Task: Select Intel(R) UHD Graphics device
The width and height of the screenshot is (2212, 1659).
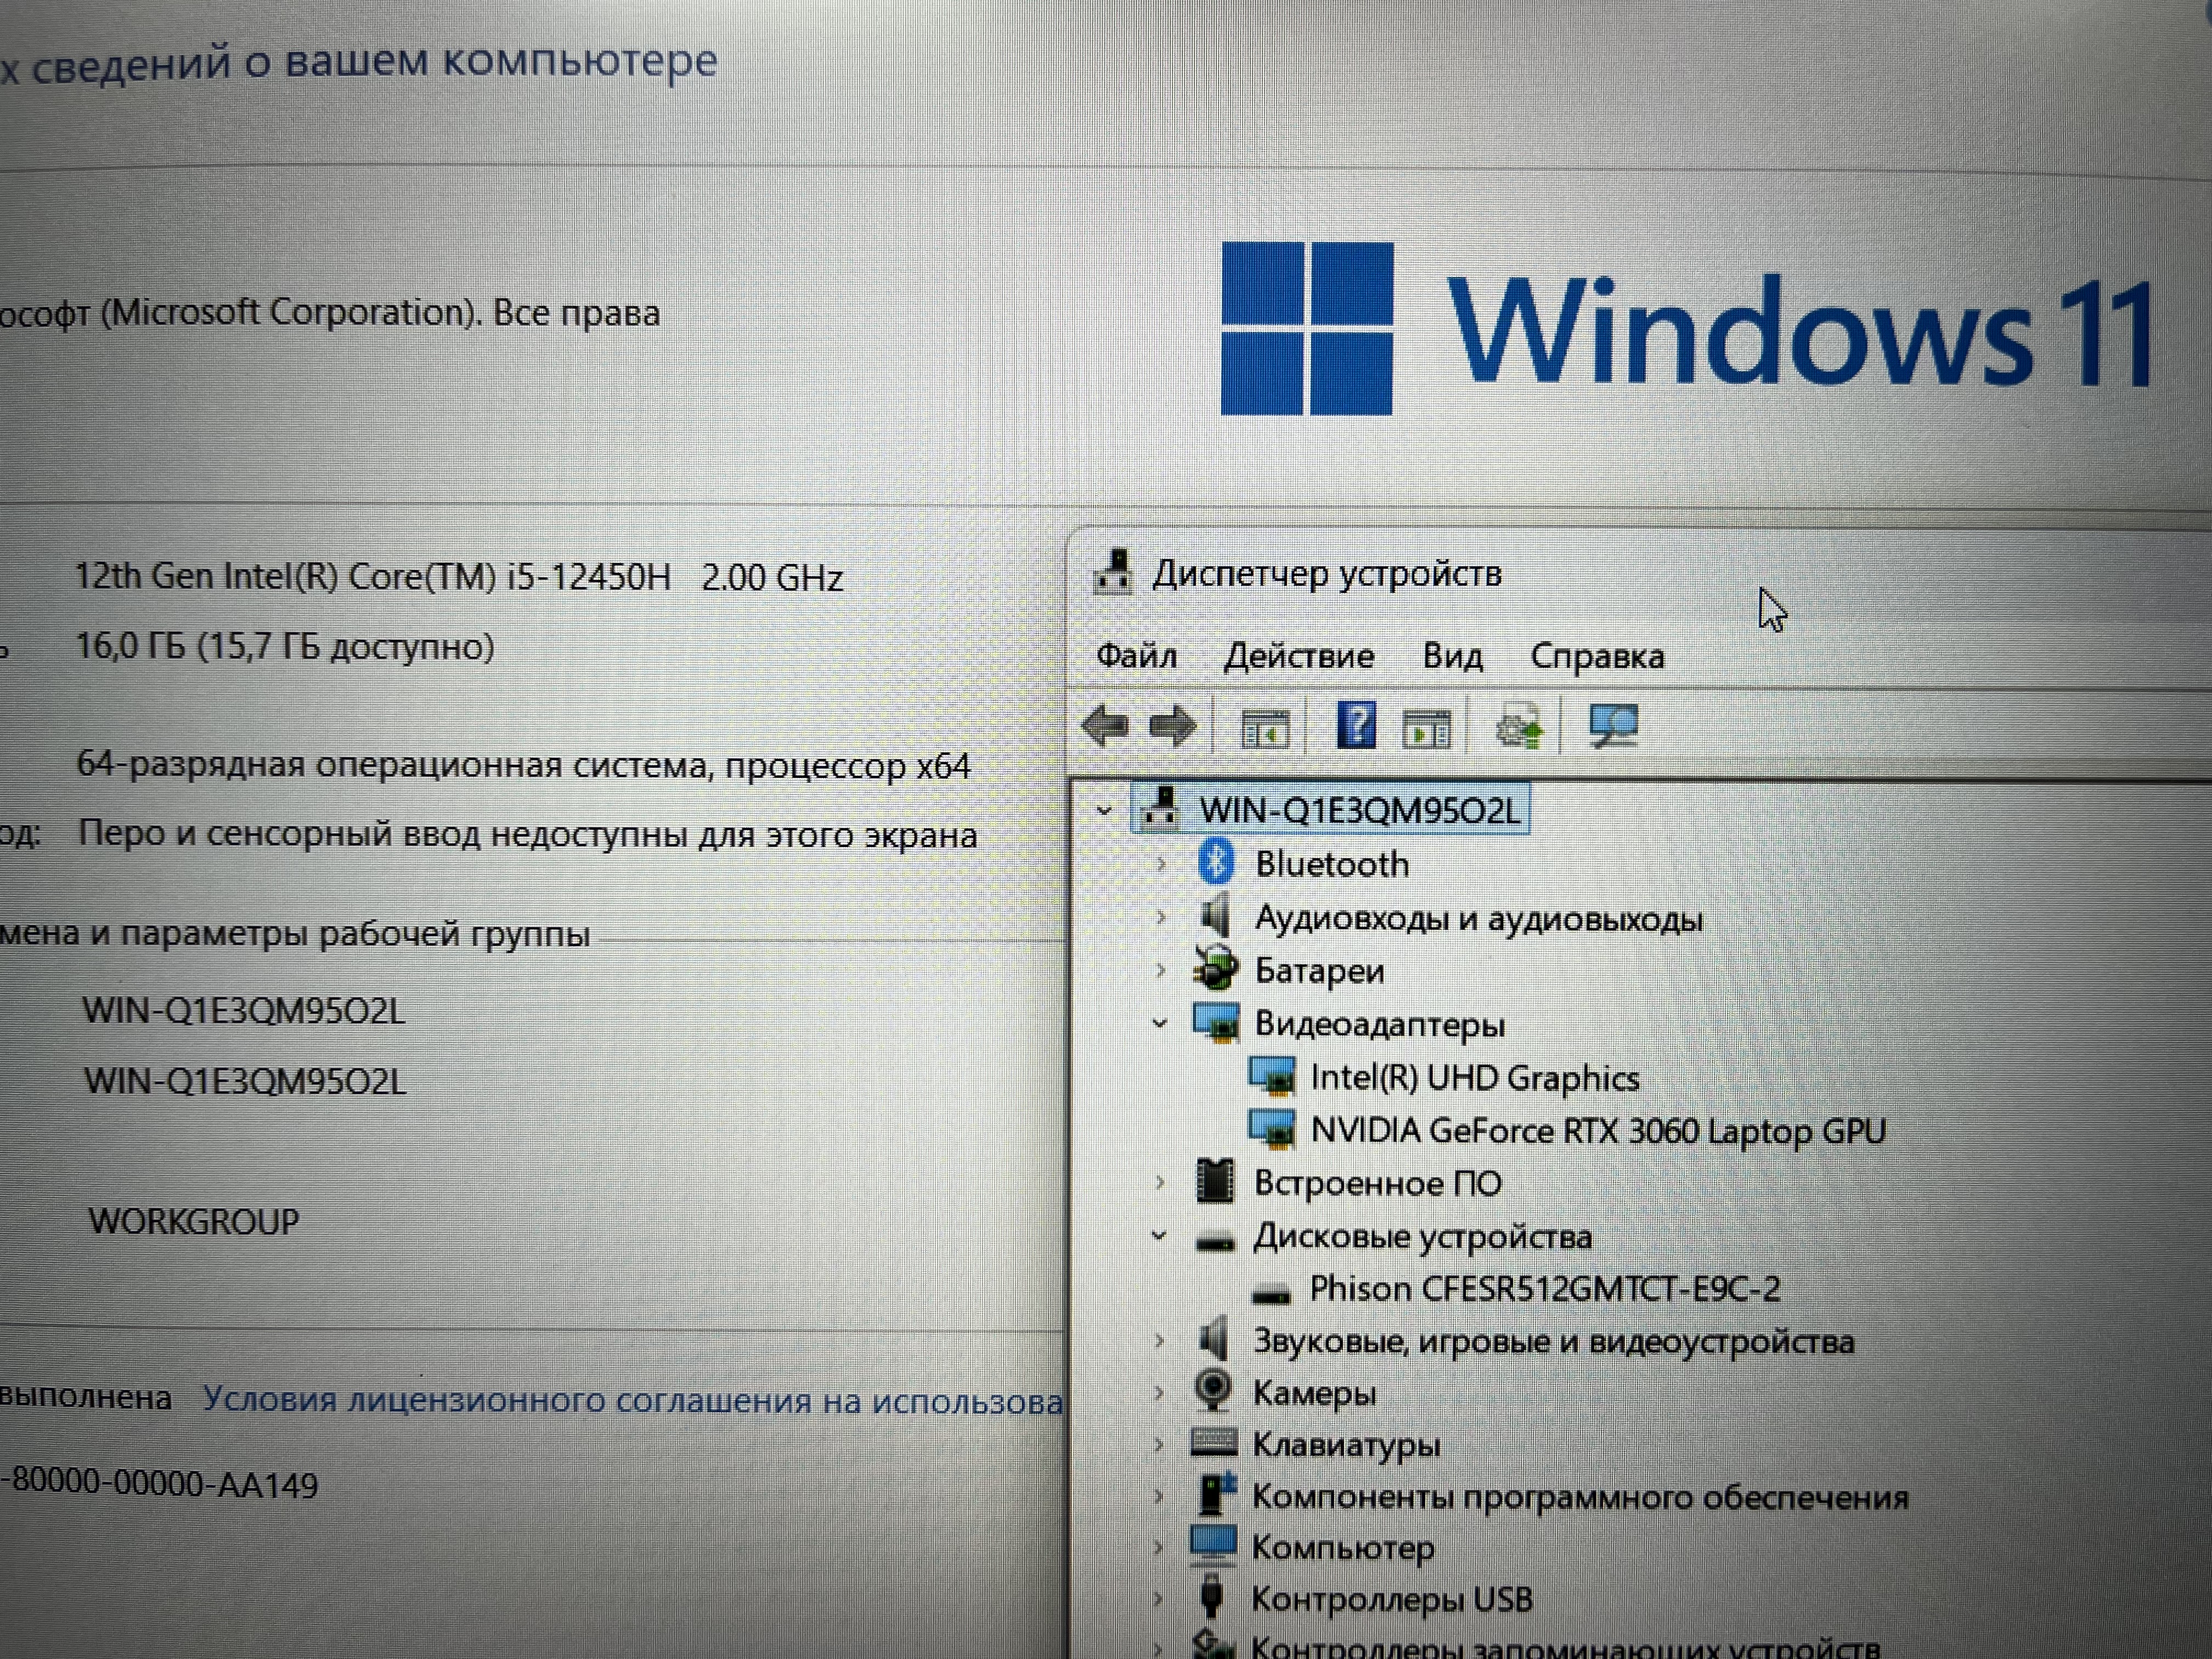Action: [x=1474, y=1078]
